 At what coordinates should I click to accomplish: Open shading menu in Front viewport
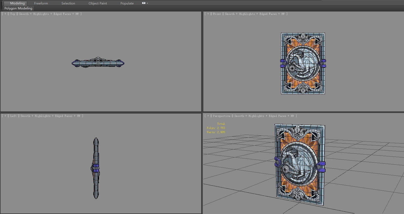tap(255, 14)
